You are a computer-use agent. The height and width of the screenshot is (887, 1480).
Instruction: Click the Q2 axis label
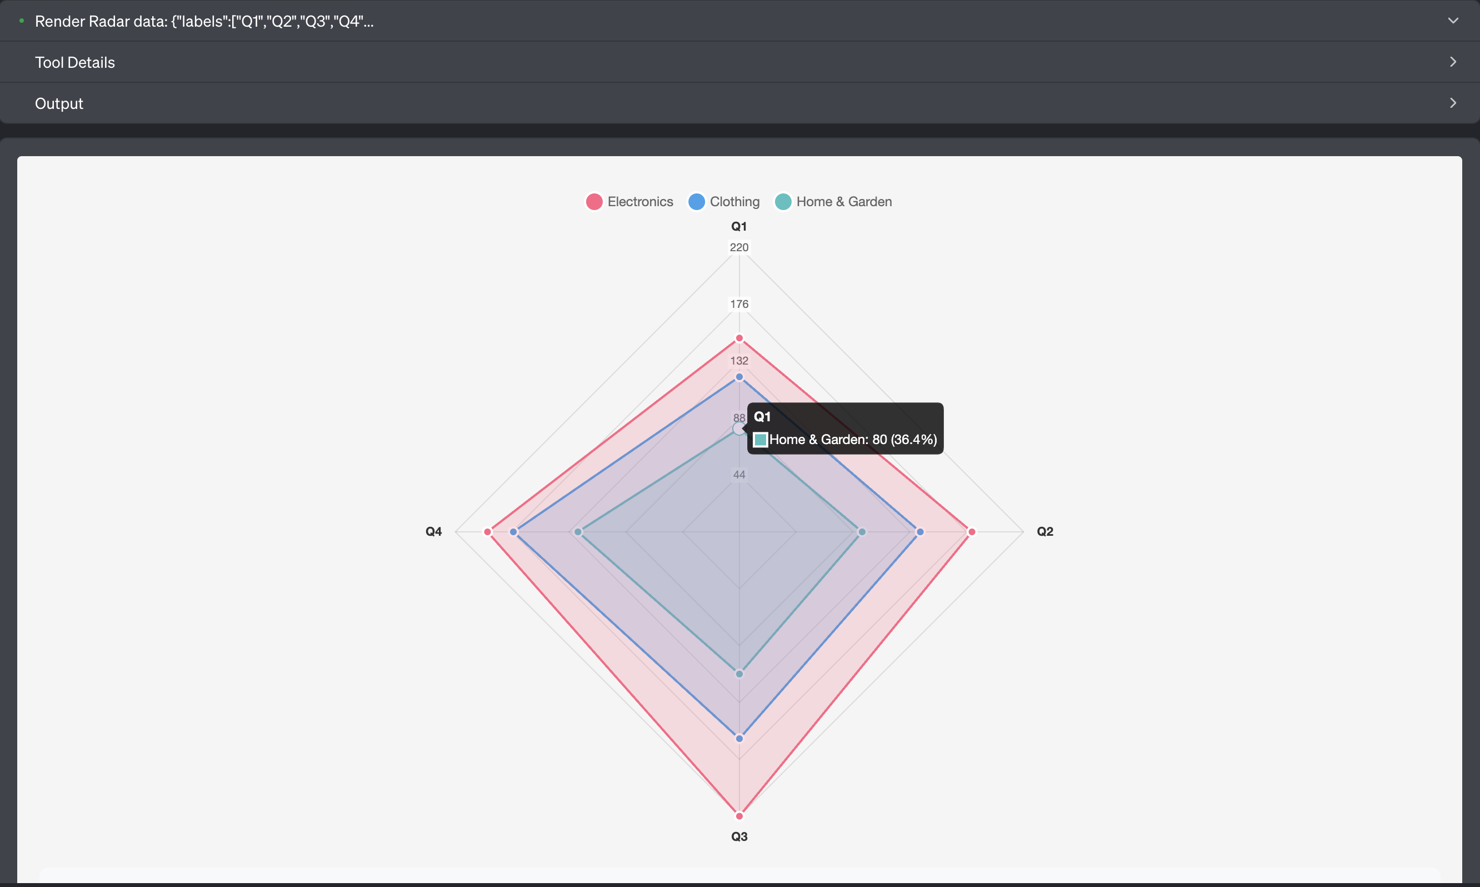pos(1044,531)
